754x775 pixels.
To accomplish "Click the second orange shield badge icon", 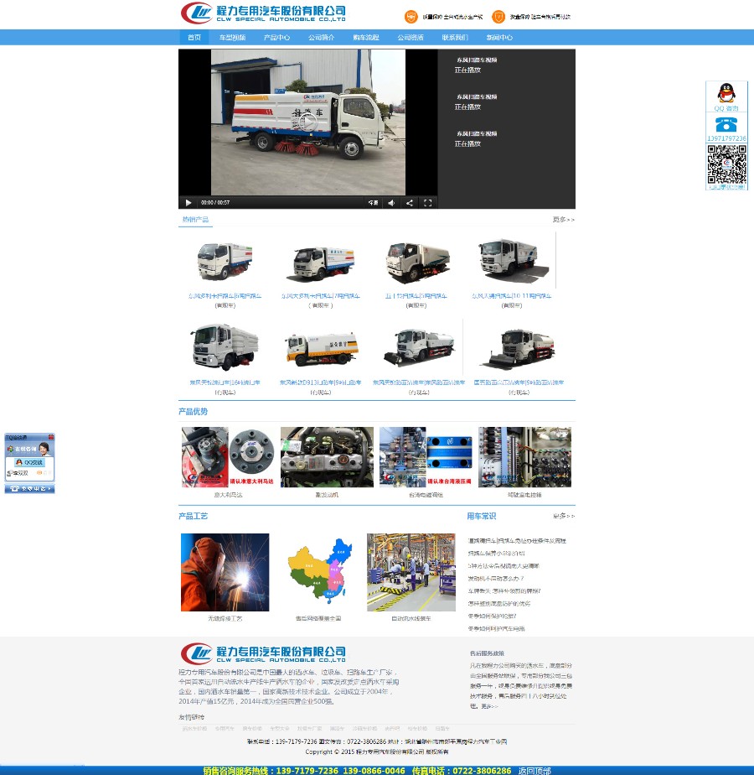I will tap(498, 17).
